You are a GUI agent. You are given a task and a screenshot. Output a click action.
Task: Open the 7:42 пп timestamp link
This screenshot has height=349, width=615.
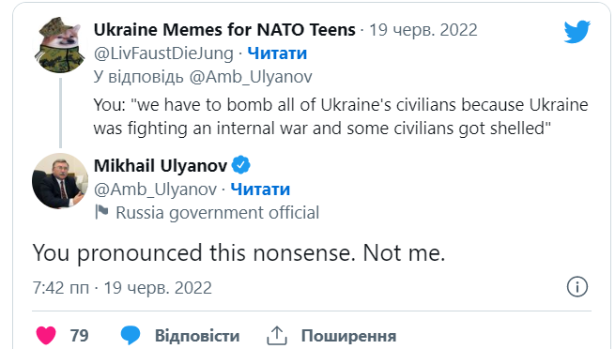coord(60,288)
